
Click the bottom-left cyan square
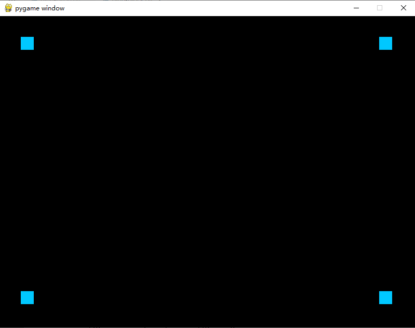pos(27,297)
